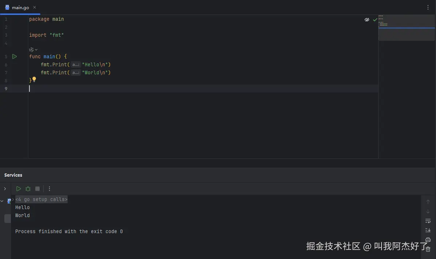Select the main.go editor tab
Screen dimensions: 436x259
pos(20,8)
